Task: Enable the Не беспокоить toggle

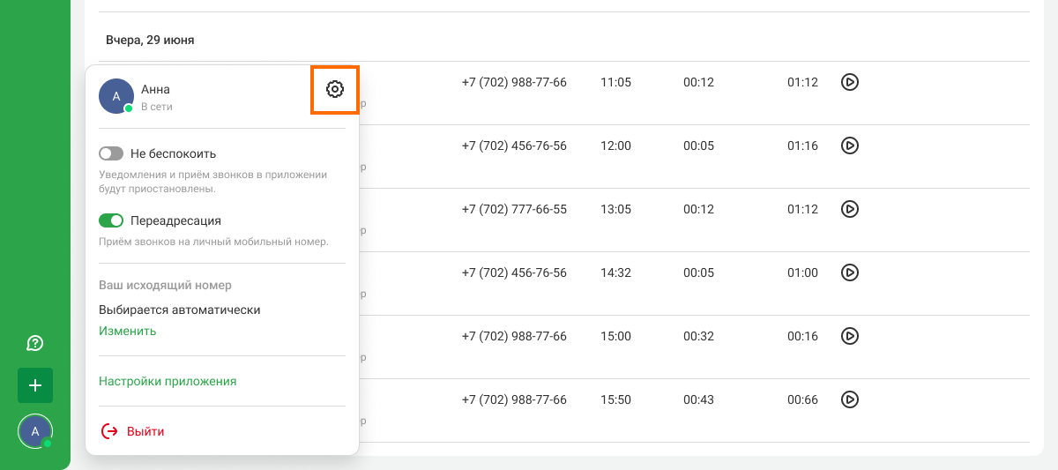Action: pyautogui.click(x=111, y=153)
